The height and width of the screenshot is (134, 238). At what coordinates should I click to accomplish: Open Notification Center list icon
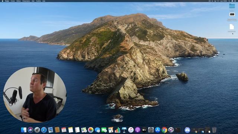[x=235, y=1]
